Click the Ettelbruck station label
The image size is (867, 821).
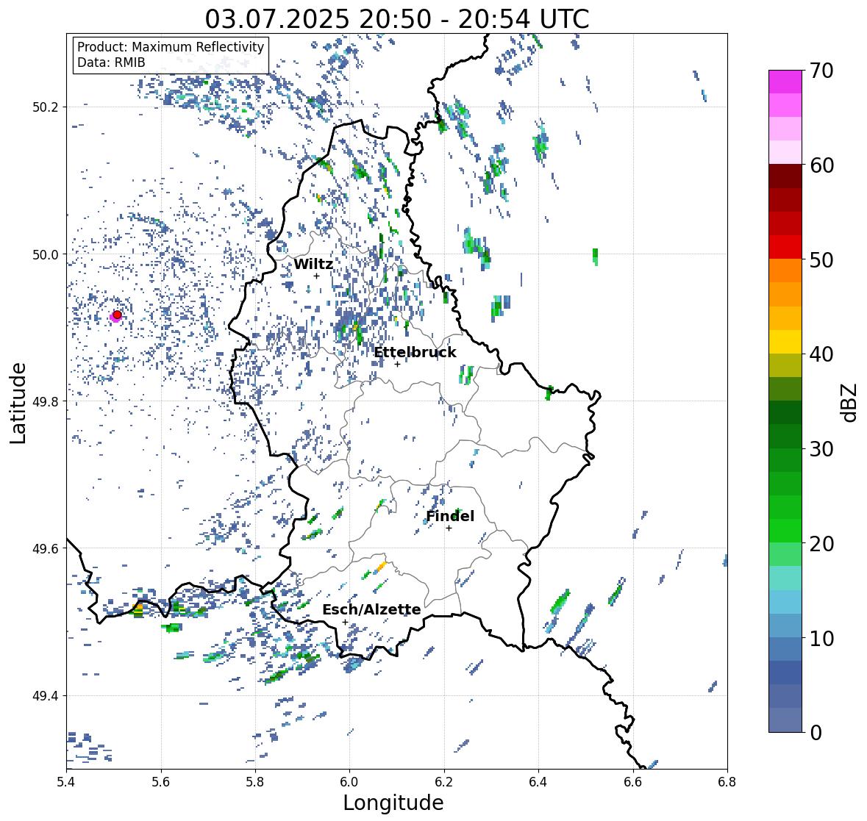coord(415,353)
